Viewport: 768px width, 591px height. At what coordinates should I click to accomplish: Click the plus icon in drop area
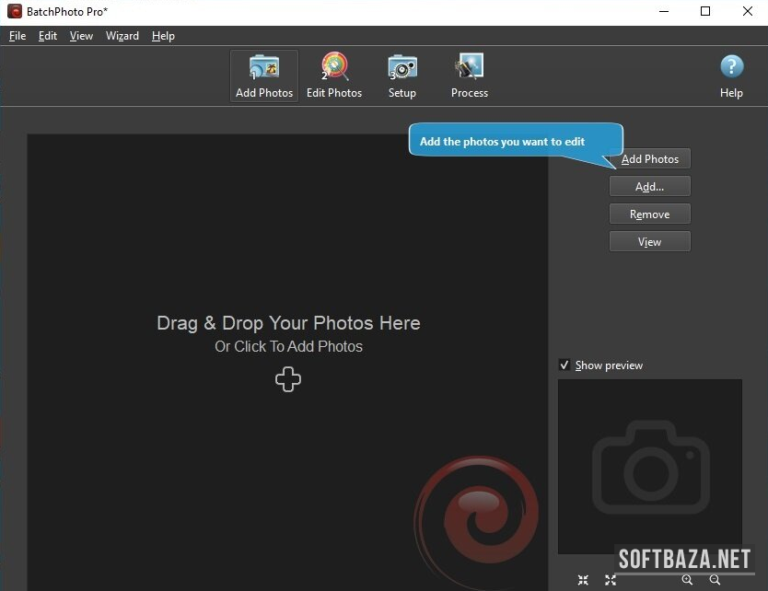[288, 379]
